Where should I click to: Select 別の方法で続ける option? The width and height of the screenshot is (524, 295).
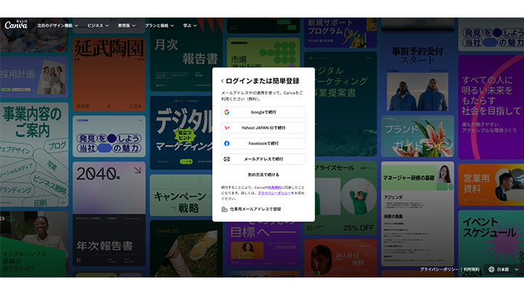coord(263,175)
